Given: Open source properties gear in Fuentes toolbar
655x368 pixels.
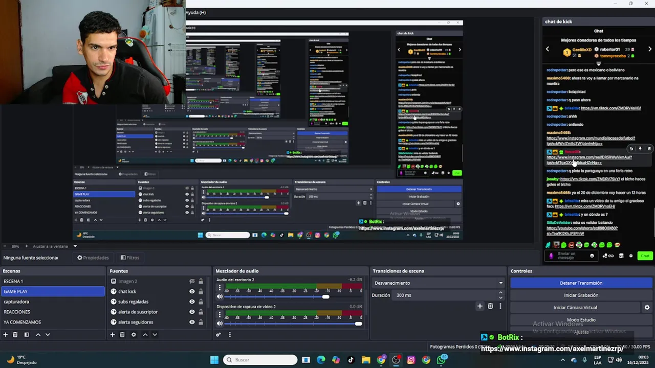Looking at the screenshot, I should [134, 335].
